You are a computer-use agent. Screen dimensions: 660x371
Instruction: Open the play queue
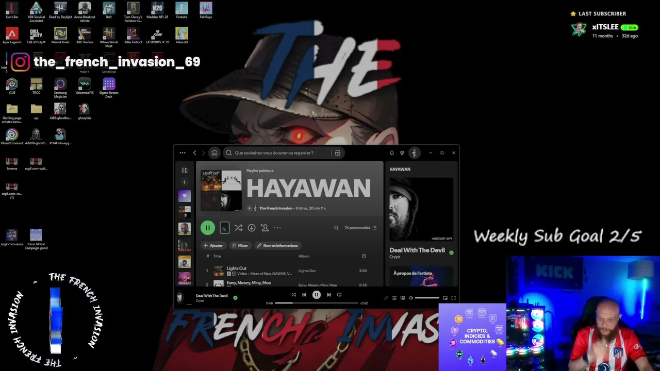coord(394,298)
